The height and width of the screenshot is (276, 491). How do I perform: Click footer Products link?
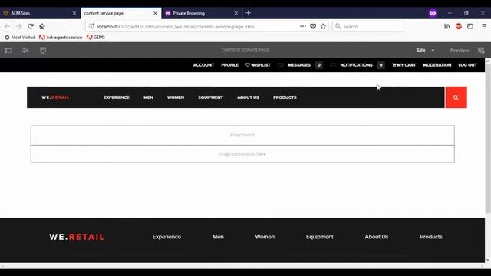[x=431, y=237]
